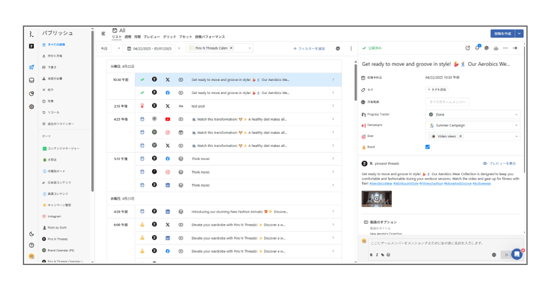The height and width of the screenshot is (282, 542).
Task: Remove the Video views goal tag
Action: [x=460, y=136]
